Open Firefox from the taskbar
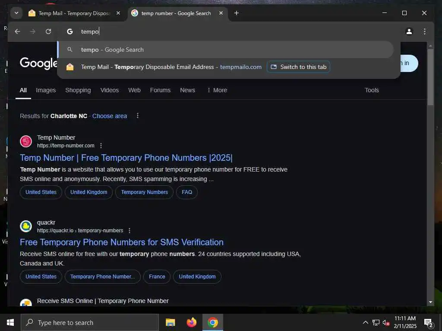The height and width of the screenshot is (331, 442). click(191, 322)
